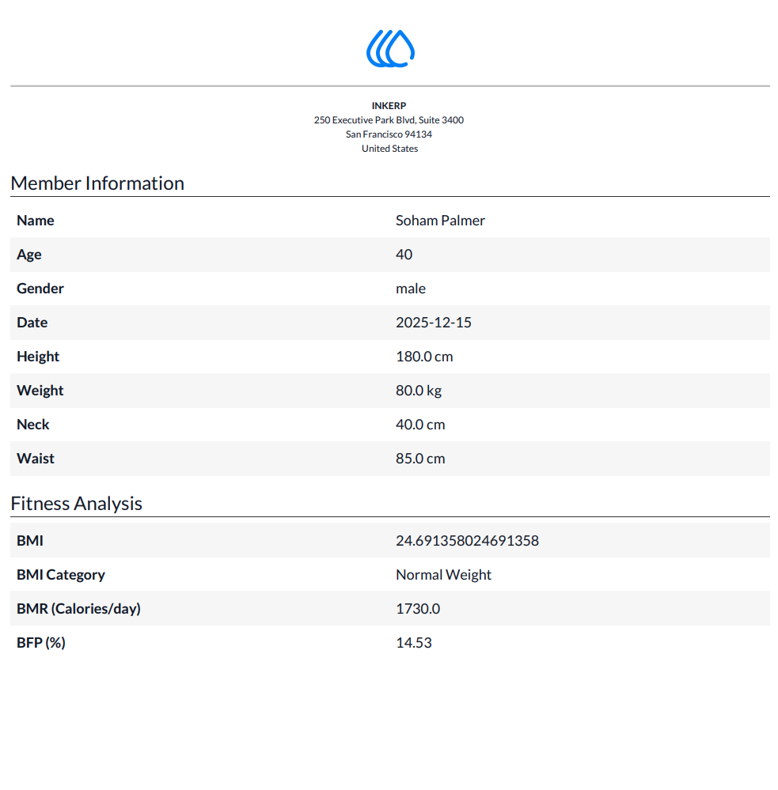Select the weight value '80.0 kg'

point(419,391)
